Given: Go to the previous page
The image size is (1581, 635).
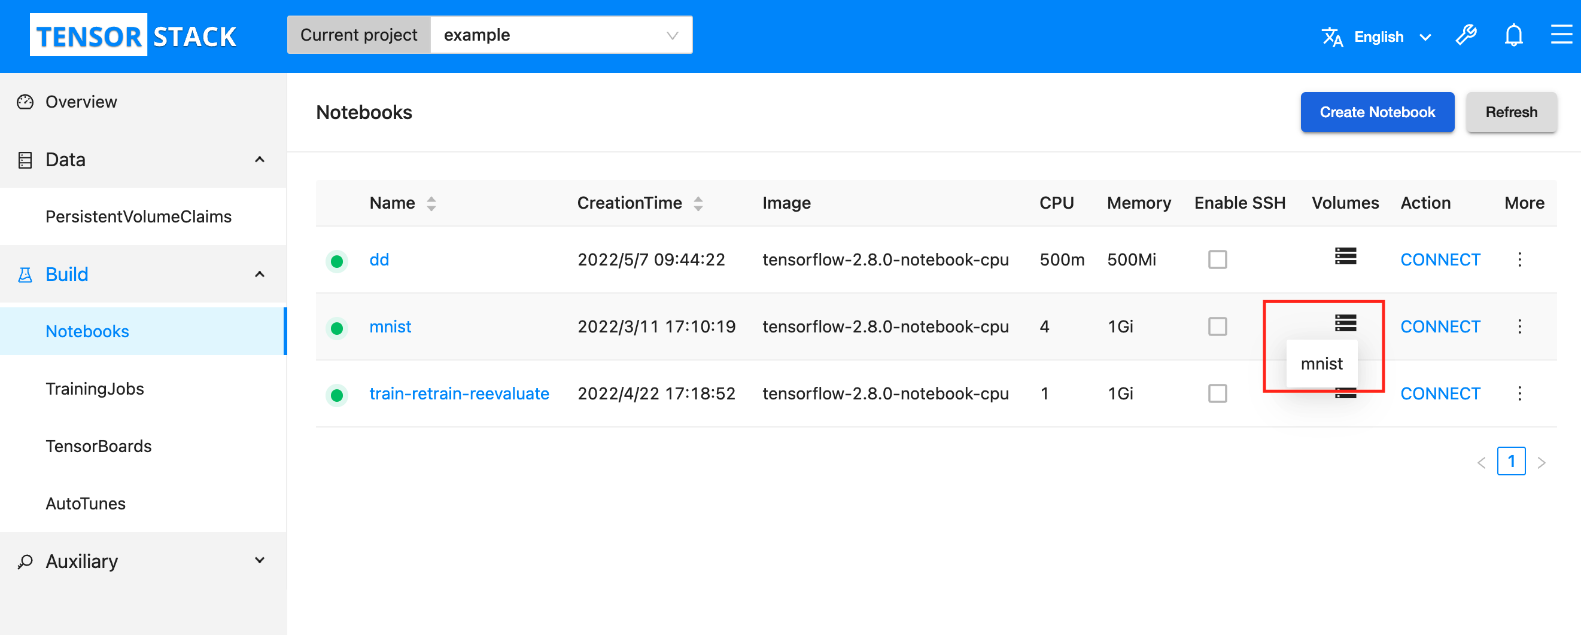Looking at the screenshot, I should pos(1482,462).
